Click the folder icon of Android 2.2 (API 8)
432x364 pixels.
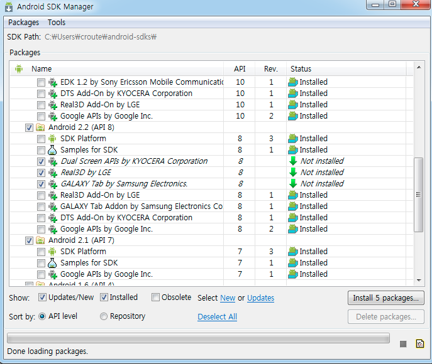tap(40, 127)
